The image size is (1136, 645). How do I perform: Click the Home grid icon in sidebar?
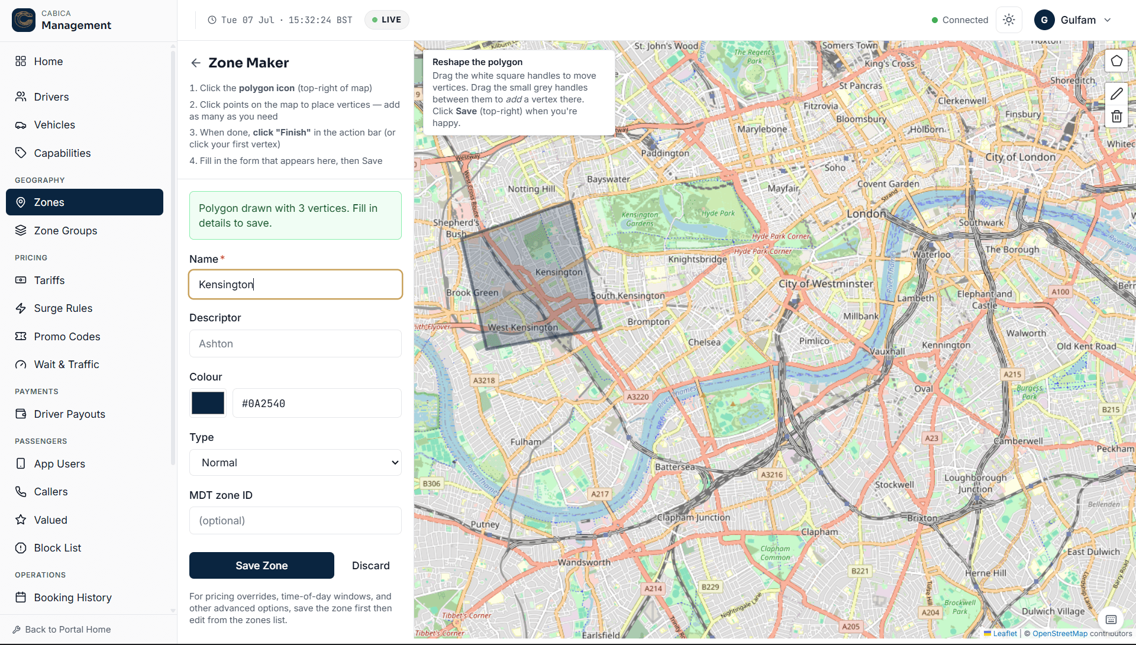[x=21, y=61]
